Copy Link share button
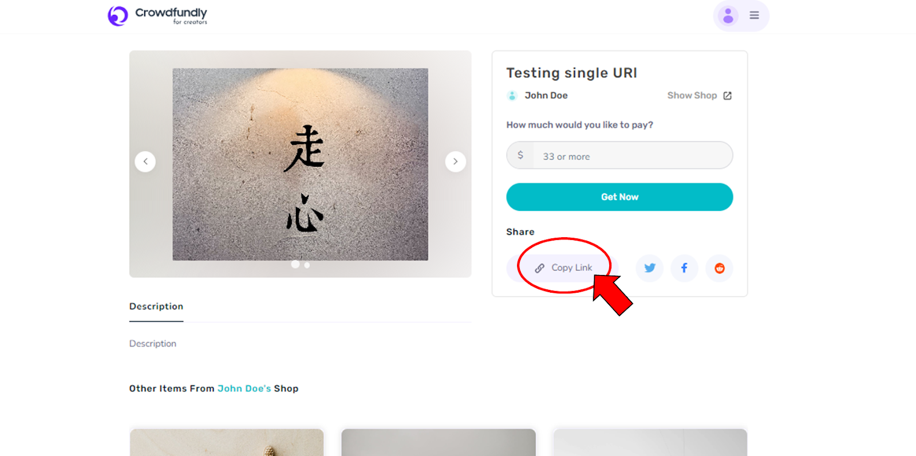This screenshot has height=456, width=916. pos(563,268)
